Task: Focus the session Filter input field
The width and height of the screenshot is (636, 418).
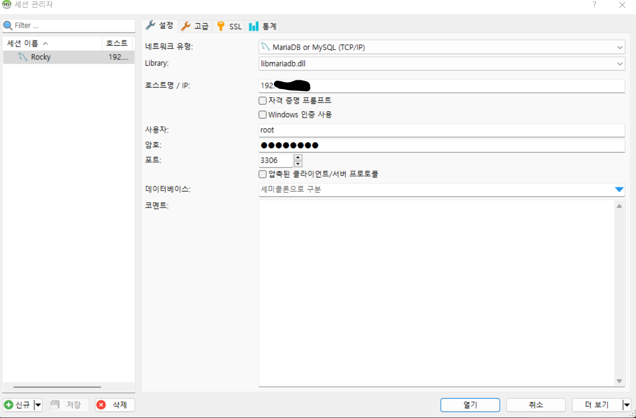Action: click(x=69, y=25)
